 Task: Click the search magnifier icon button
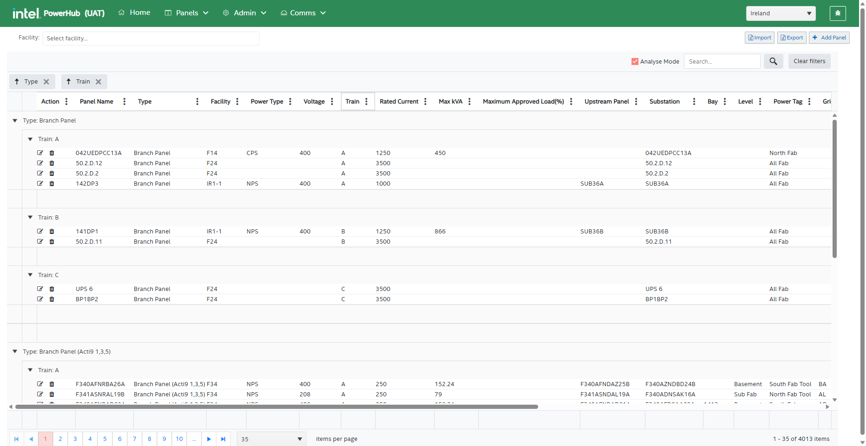(773, 61)
